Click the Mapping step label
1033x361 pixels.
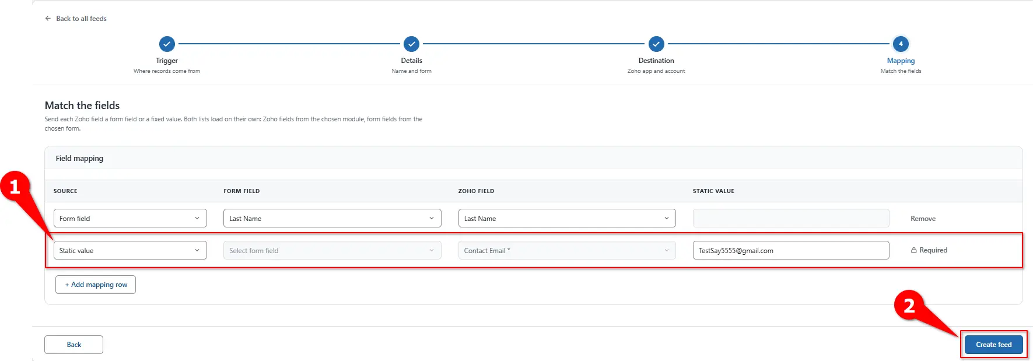point(901,61)
